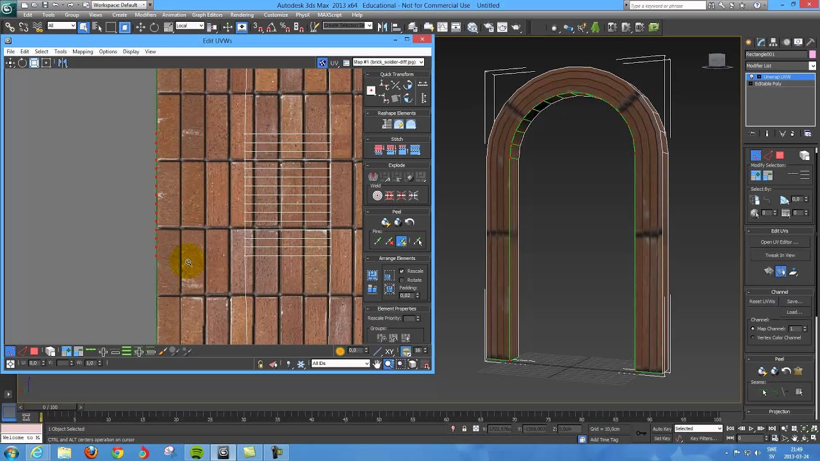
Task: Click the Pan View hand icon
Action: coord(377,364)
